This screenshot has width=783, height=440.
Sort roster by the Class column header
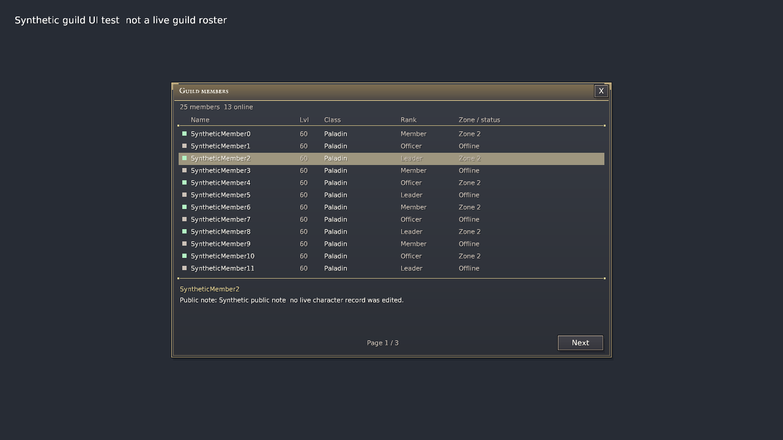pyautogui.click(x=332, y=120)
